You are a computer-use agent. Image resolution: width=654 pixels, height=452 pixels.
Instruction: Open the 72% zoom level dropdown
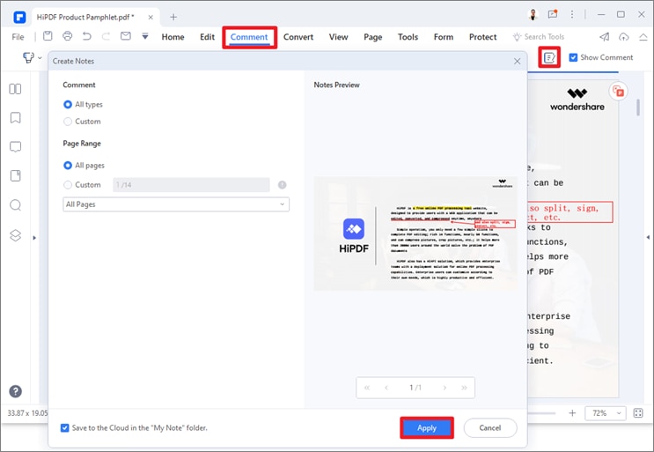point(606,413)
